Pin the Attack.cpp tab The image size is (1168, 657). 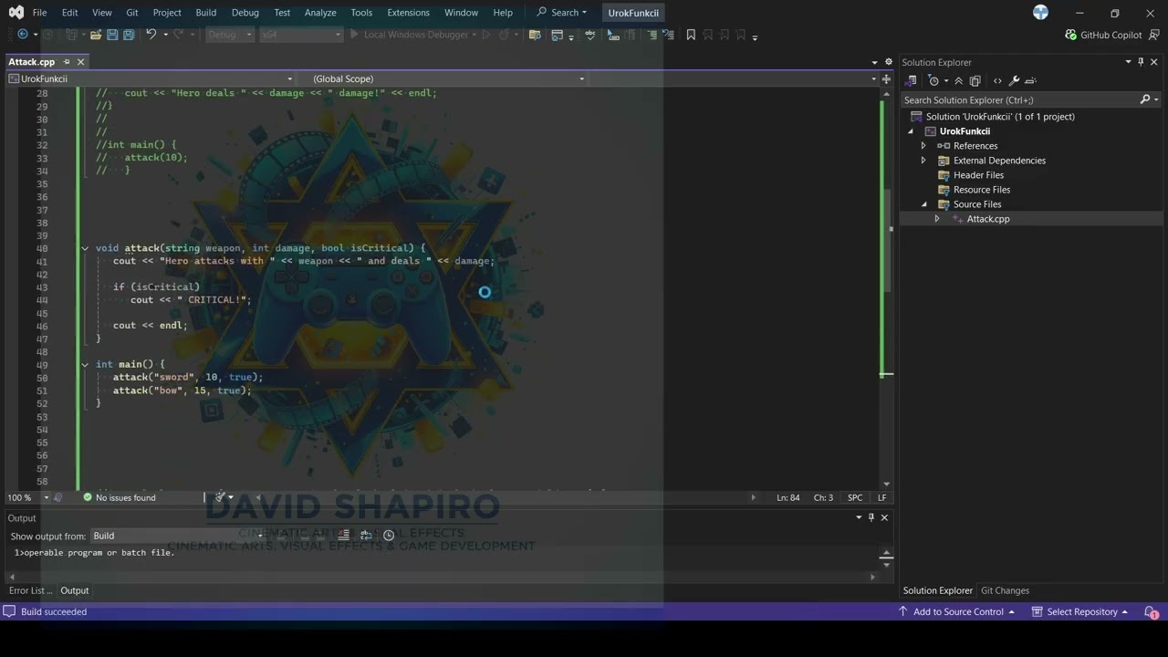[x=66, y=62]
